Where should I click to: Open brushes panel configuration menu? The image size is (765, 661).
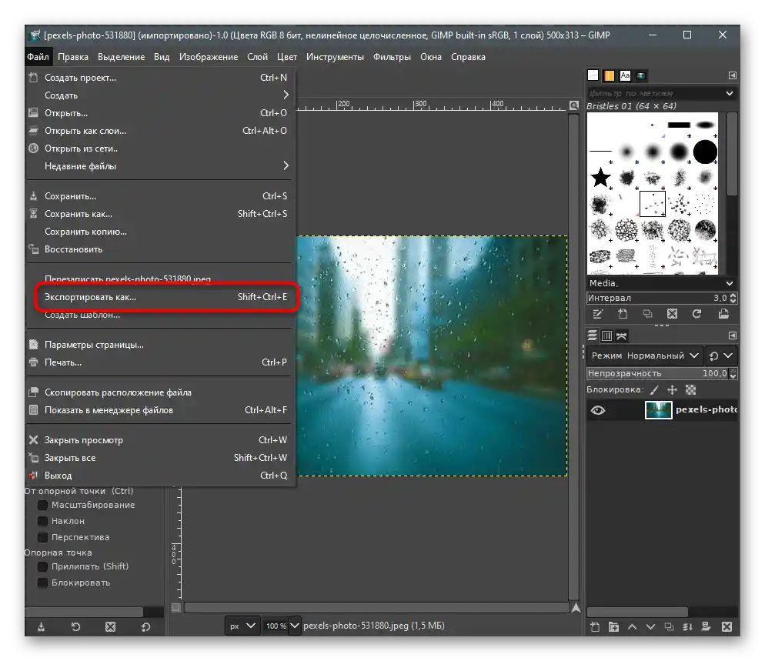click(x=733, y=75)
